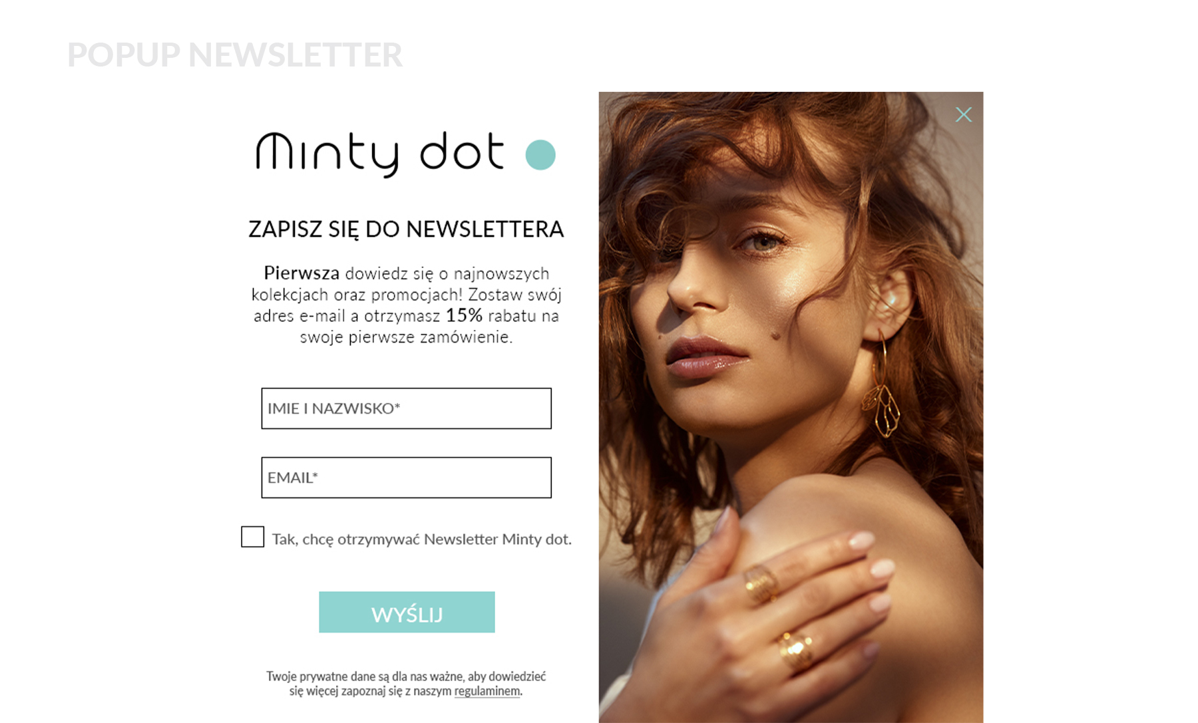The image size is (1198, 723).
Task: Click the 'Twoje prywatne dane' privacy note
Action: tap(406, 684)
